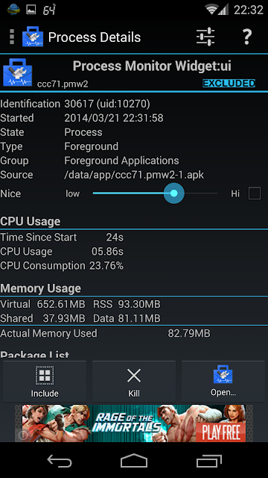Tap the Rage of the Immortals ad banner
The height and width of the screenshot is (478, 268).
[x=134, y=423]
